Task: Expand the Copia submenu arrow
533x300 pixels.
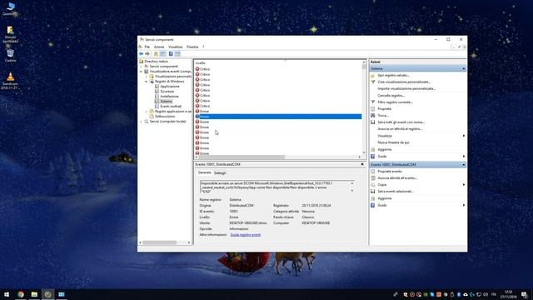Action: coord(464,185)
